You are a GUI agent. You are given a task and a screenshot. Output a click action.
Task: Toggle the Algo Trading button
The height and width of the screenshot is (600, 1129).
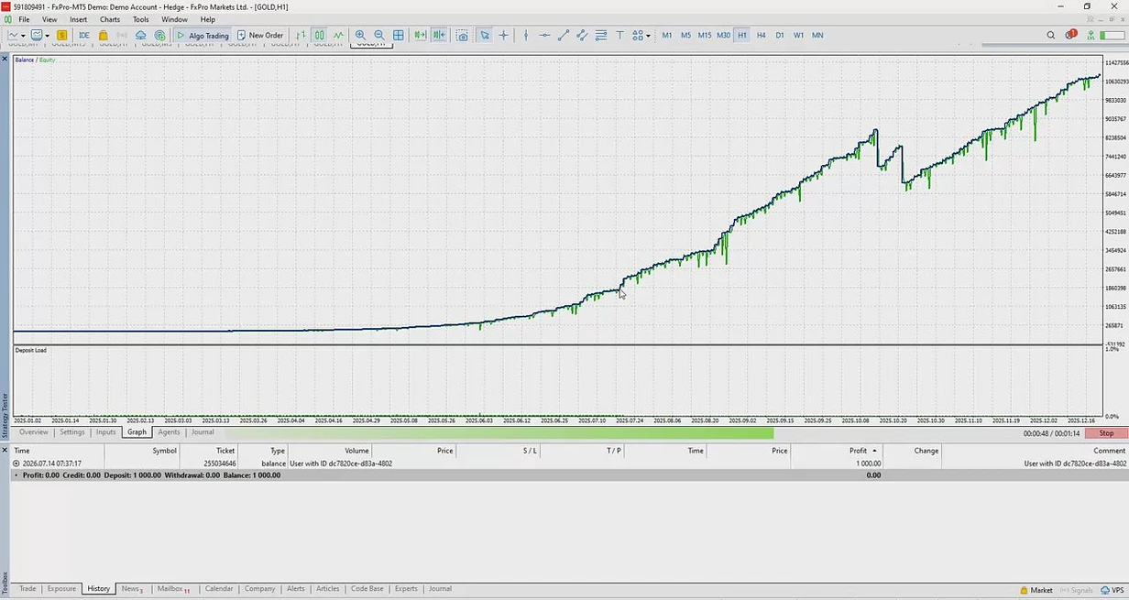point(203,36)
